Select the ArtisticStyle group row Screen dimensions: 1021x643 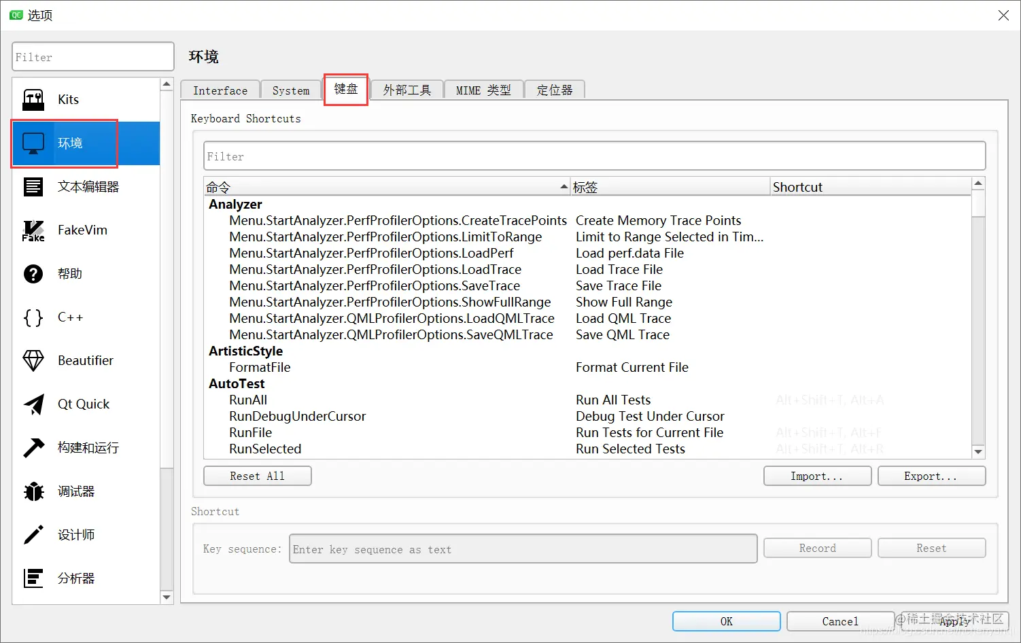587,351
